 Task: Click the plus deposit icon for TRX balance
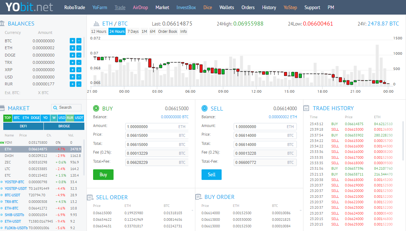(73, 62)
